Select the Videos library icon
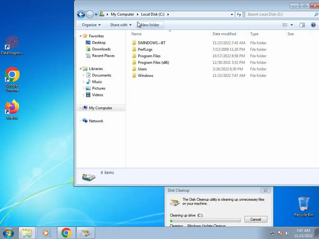The image size is (319, 239). (x=88, y=95)
